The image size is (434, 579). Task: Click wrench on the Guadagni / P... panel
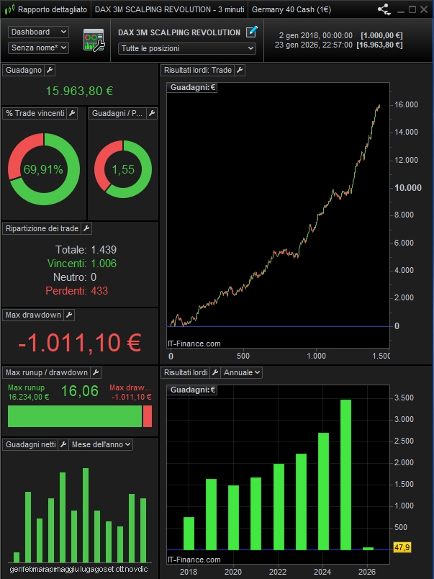[x=151, y=114]
